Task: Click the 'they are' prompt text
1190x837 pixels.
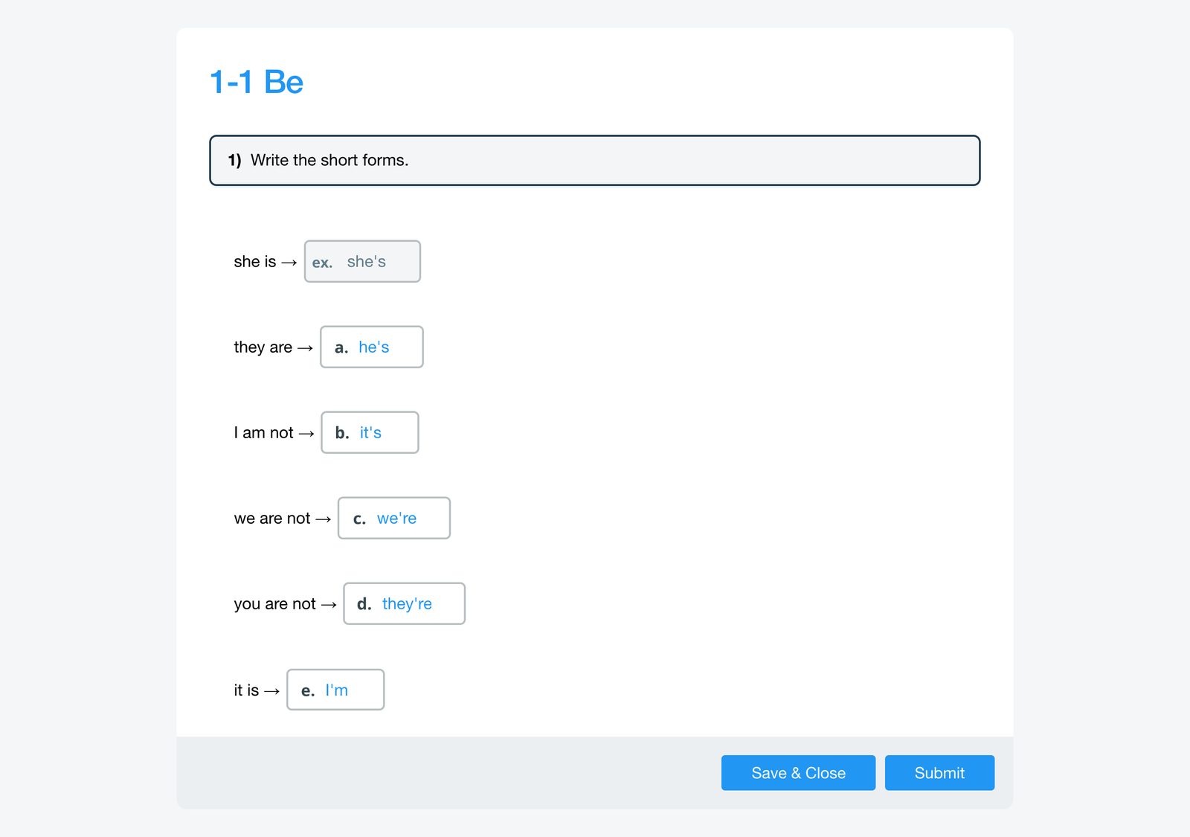Action: point(263,347)
